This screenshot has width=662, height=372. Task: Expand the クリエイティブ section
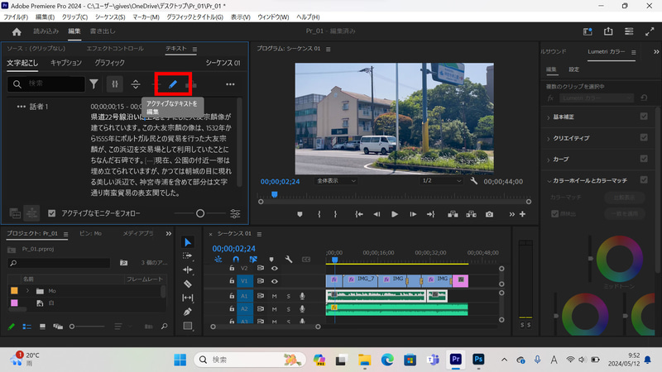pyautogui.click(x=549, y=138)
